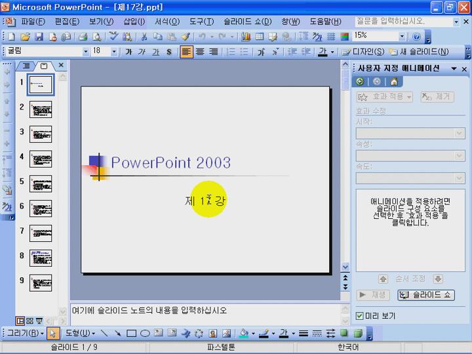The image size is (472, 354).
Task: Open PowerPoint help with the question mark icon
Action: (416, 37)
